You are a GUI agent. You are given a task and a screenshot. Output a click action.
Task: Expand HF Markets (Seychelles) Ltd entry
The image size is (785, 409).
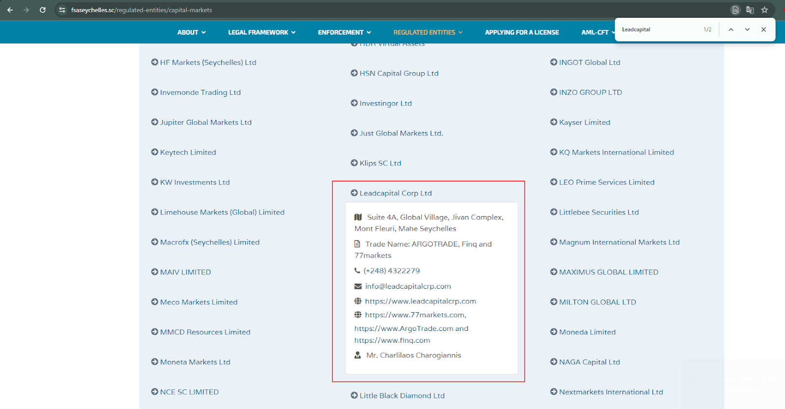[x=204, y=62]
